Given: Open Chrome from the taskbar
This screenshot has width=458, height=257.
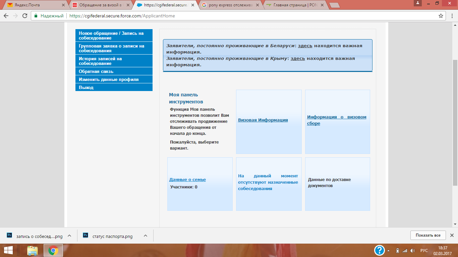Looking at the screenshot, I should coord(53,250).
